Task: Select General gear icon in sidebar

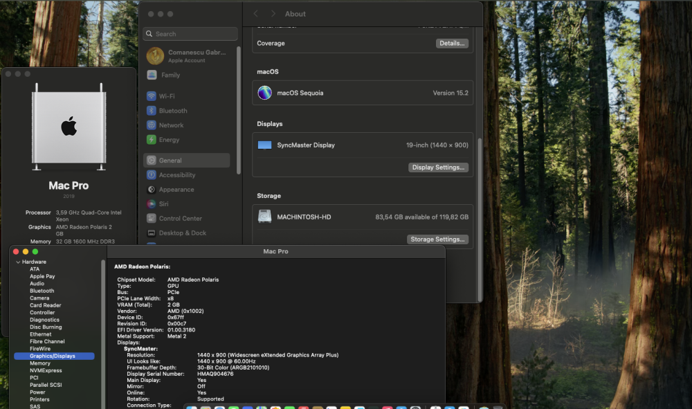Action: (x=152, y=161)
